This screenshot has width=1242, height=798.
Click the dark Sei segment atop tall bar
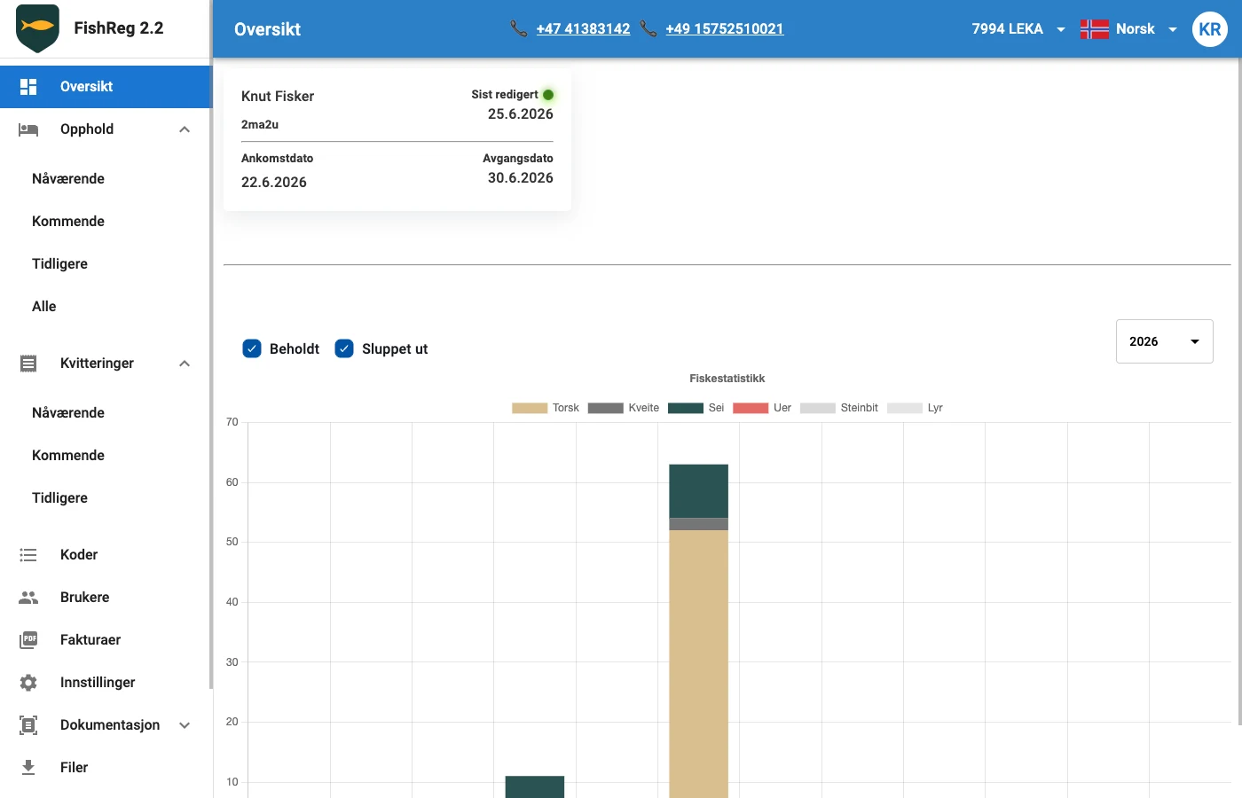pos(699,491)
